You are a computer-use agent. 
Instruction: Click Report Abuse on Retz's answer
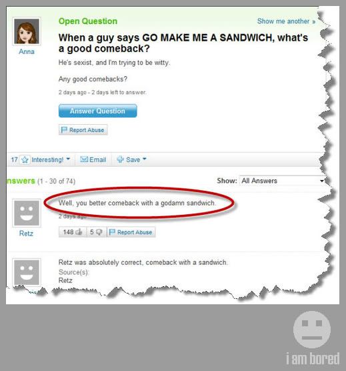click(131, 232)
